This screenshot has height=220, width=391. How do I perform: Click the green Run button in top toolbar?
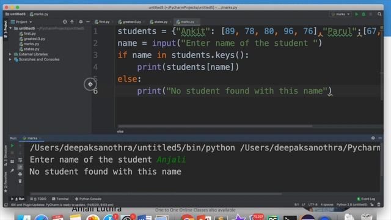(x=357, y=14)
